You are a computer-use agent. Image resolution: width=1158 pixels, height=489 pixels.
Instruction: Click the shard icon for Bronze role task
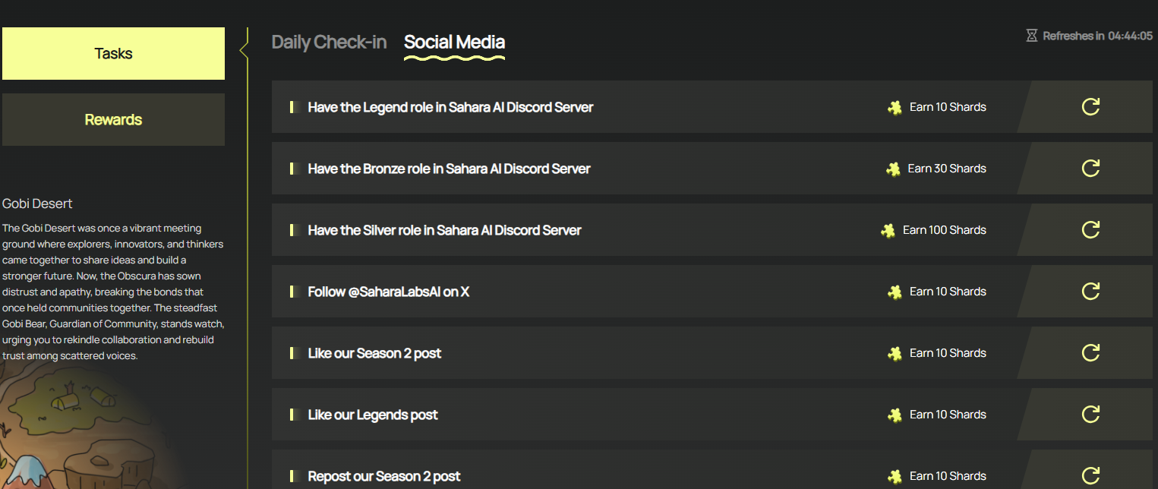893,169
